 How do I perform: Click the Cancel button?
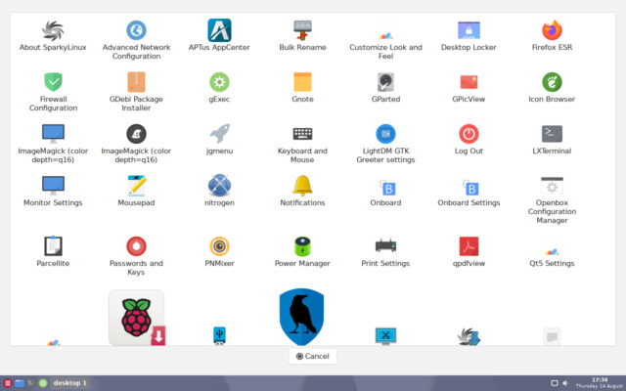[x=313, y=356]
